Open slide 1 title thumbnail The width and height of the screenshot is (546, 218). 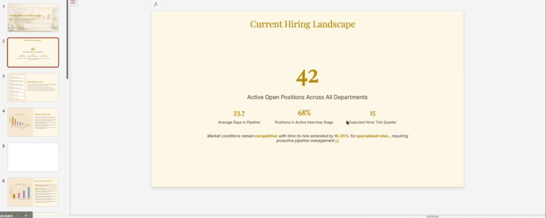(x=33, y=18)
